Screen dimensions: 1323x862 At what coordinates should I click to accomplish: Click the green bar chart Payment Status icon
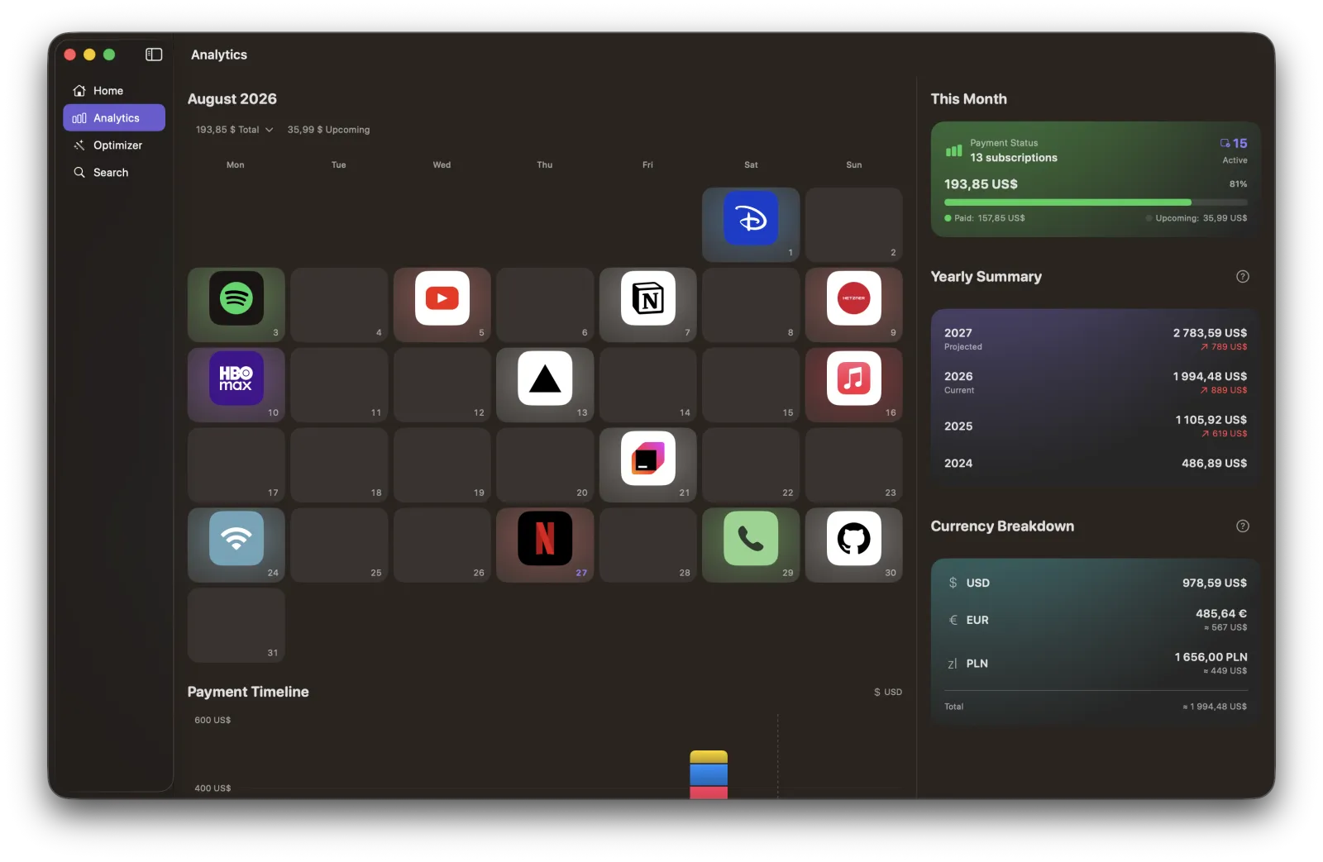pyautogui.click(x=953, y=150)
